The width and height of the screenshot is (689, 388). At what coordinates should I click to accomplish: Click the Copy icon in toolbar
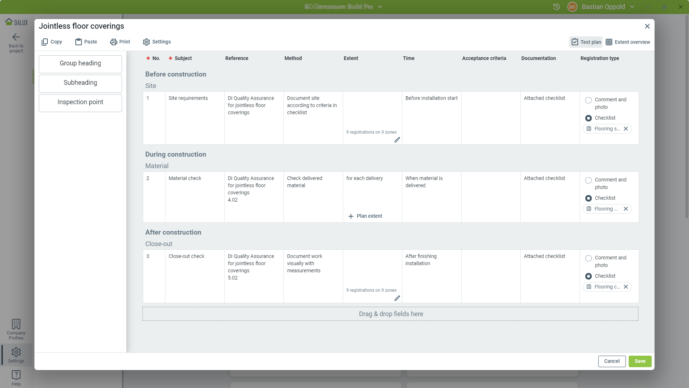click(x=44, y=42)
